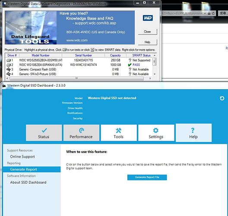Select drive 2 WDC WD10EZEX disk icon
228x216 pixels.
tap(9, 65)
